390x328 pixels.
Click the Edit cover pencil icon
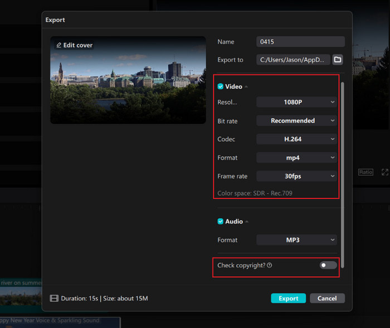pos(58,45)
